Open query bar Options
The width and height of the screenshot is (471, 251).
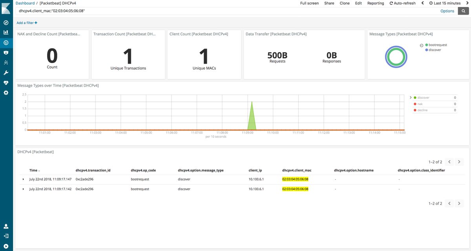tap(447, 11)
